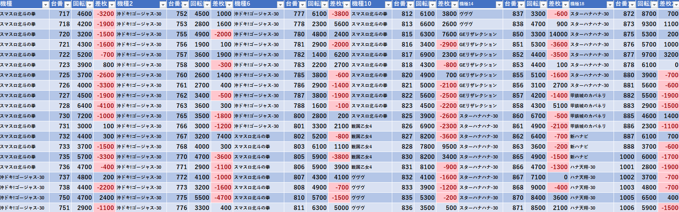
Task: Select the 9500 差枚 cell in row 828
Action: (447, 147)
